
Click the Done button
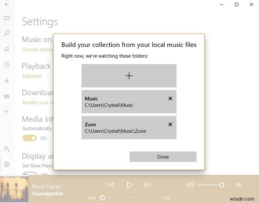coord(163,157)
